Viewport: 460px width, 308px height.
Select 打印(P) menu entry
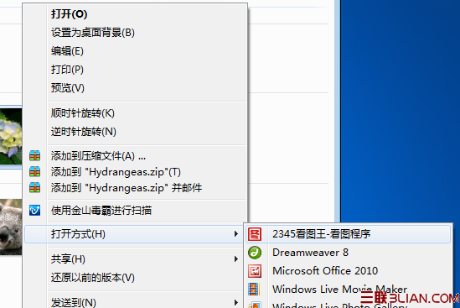135,70
